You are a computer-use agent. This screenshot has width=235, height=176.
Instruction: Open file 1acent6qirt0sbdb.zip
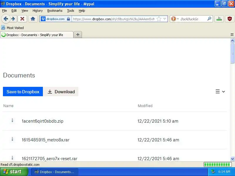coord(43,121)
